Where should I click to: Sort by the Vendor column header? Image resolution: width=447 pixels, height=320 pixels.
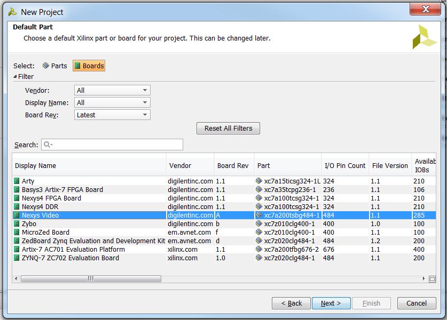point(190,166)
